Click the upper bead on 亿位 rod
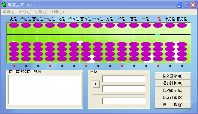The height and width of the screenshot is (114, 198). (62, 25)
